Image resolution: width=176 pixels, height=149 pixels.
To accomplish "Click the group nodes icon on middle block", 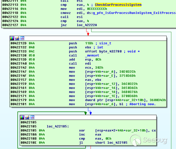I will [22, 38].
